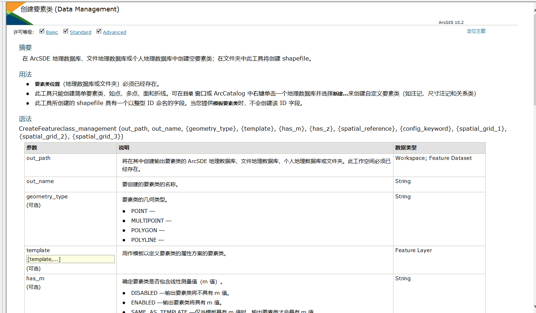
Task: Open the Standard license link
Action: point(81,32)
